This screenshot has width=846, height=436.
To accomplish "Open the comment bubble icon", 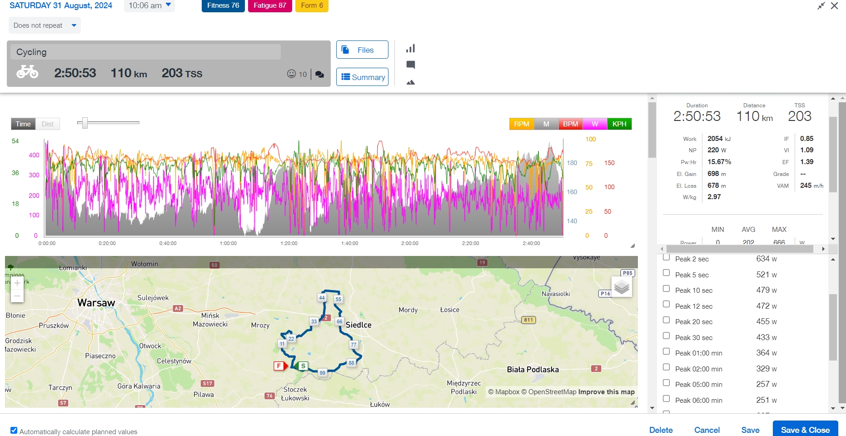I will (x=410, y=65).
